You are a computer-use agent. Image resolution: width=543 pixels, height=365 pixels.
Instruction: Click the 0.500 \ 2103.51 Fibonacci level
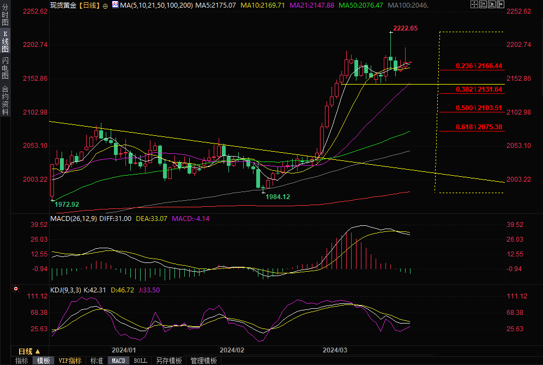[479, 108]
